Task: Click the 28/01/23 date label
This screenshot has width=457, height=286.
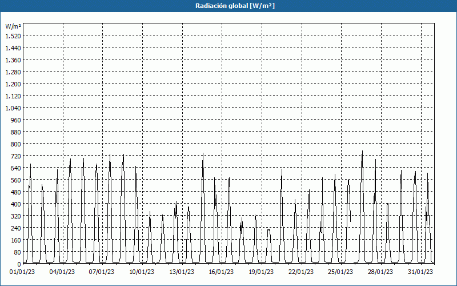Action: click(380, 272)
